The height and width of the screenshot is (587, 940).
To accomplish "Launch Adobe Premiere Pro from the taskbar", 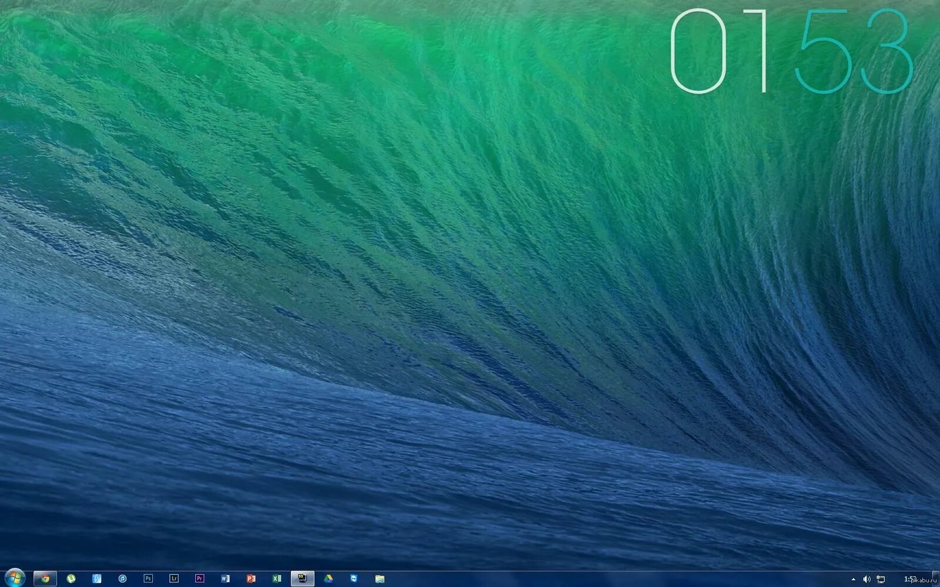I will [x=200, y=578].
